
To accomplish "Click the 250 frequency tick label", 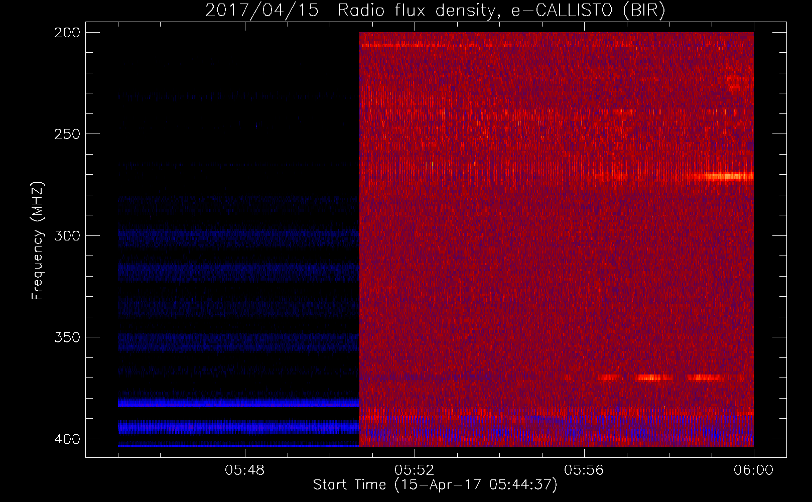I will pos(67,134).
